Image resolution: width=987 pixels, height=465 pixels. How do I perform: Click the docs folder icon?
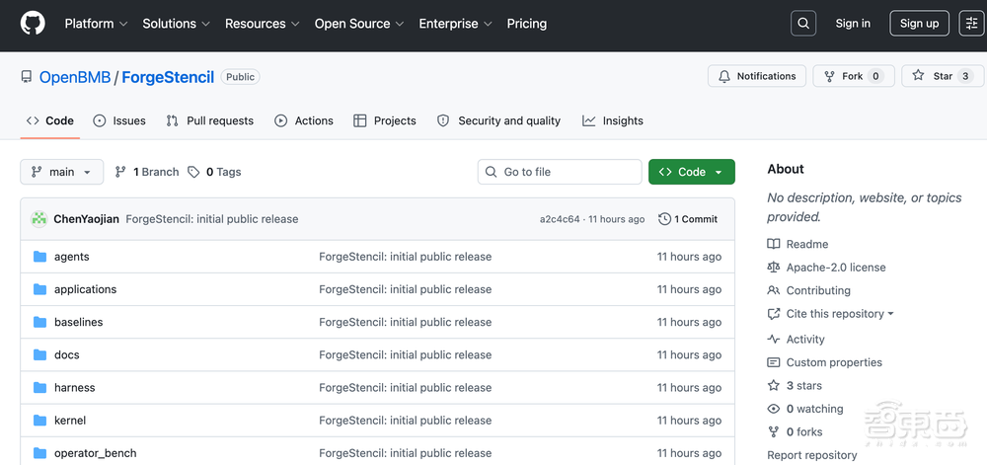pyautogui.click(x=40, y=354)
